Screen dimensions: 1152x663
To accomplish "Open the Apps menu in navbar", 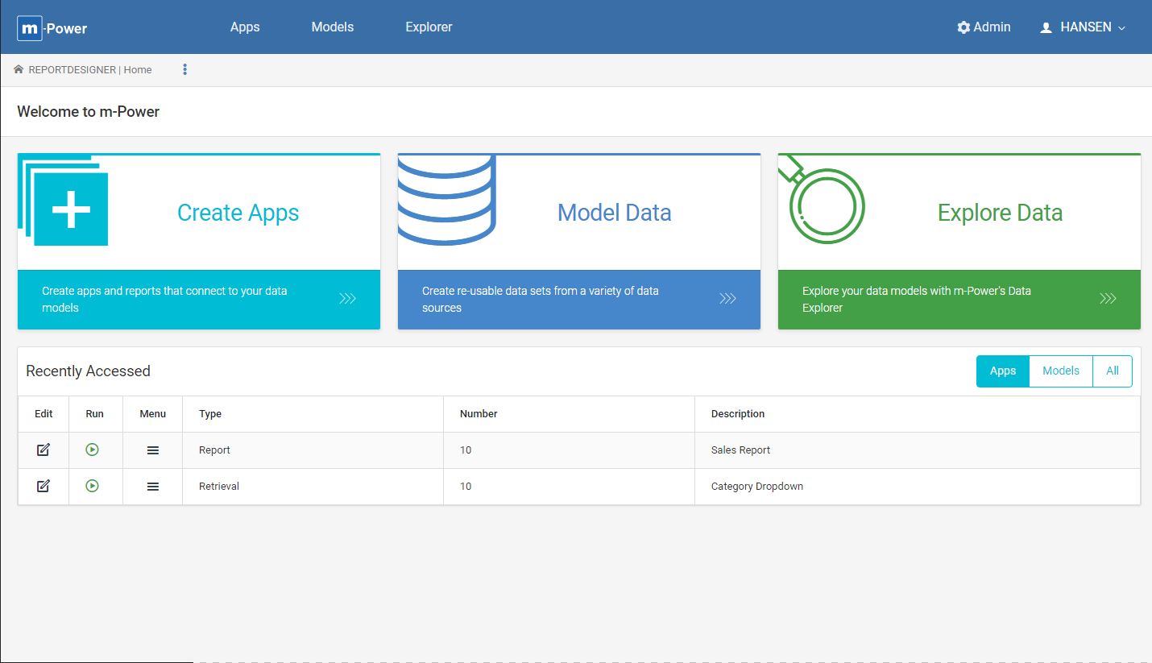I will click(x=245, y=27).
